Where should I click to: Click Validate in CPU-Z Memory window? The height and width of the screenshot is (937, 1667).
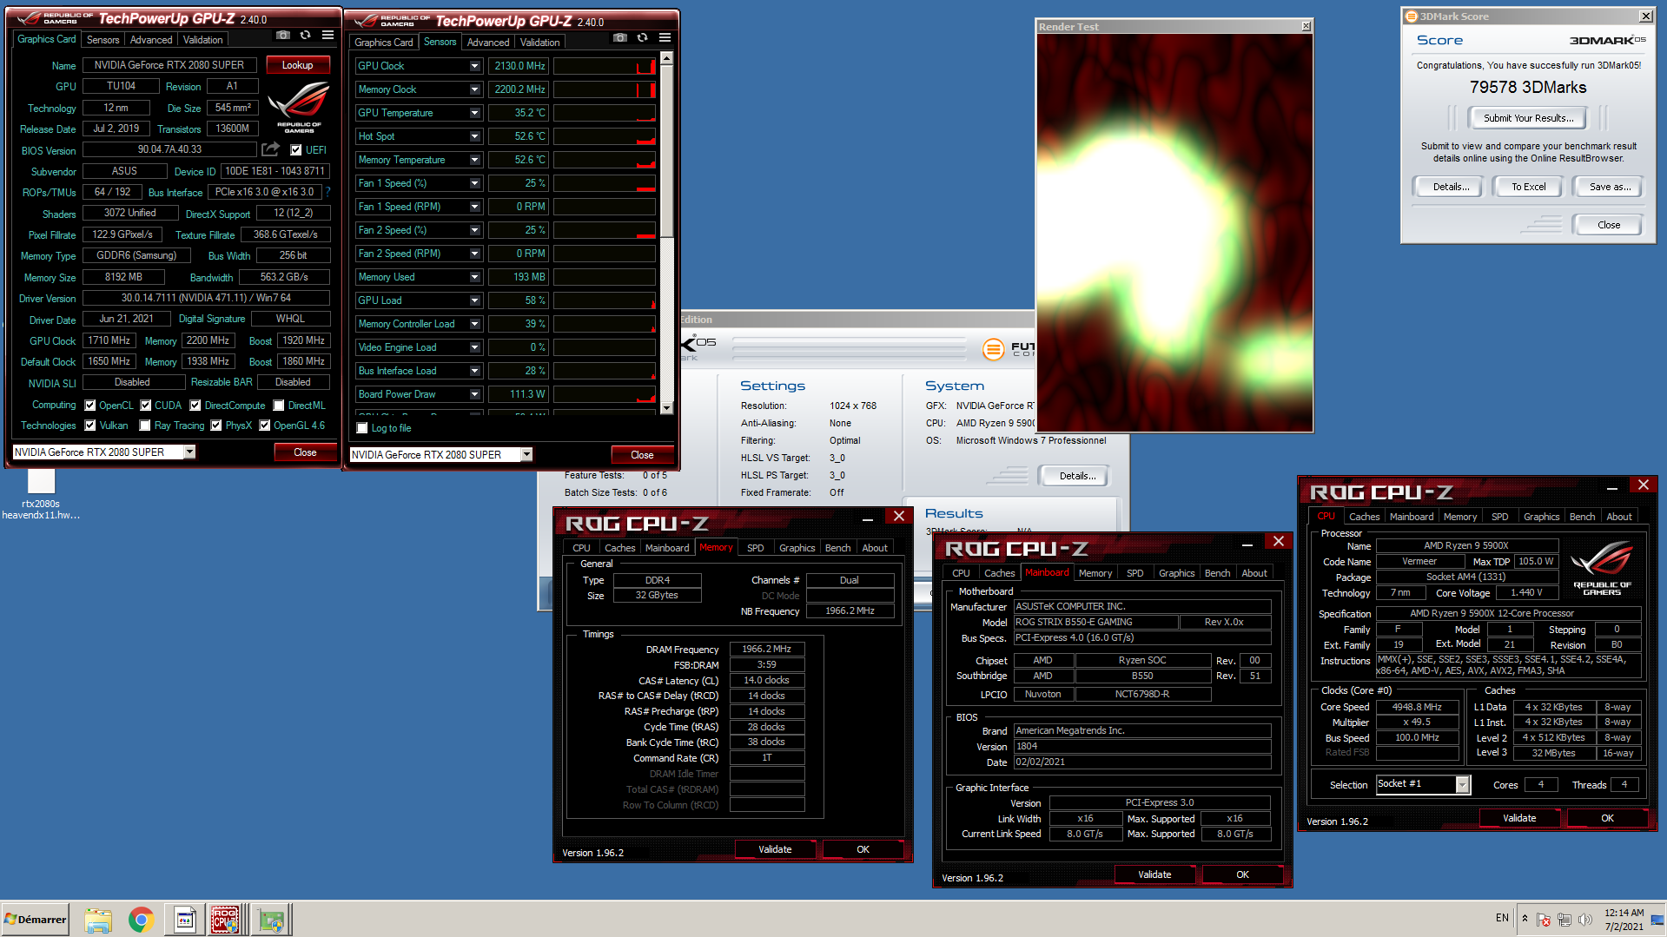point(775,849)
